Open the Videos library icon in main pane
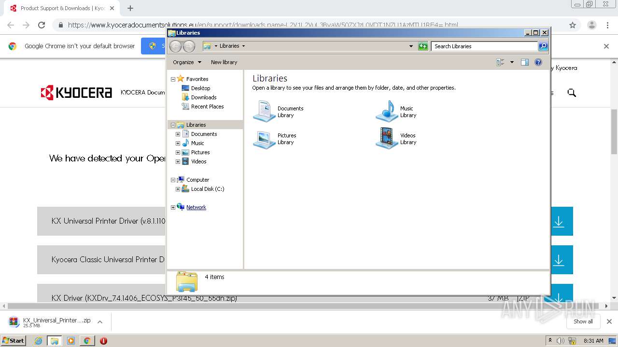 pyautogui.click(x=386, y=139)
